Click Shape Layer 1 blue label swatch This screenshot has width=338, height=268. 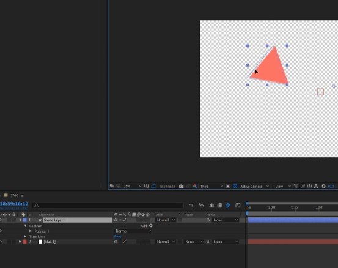pyautogui.click(x=24, y=220)
